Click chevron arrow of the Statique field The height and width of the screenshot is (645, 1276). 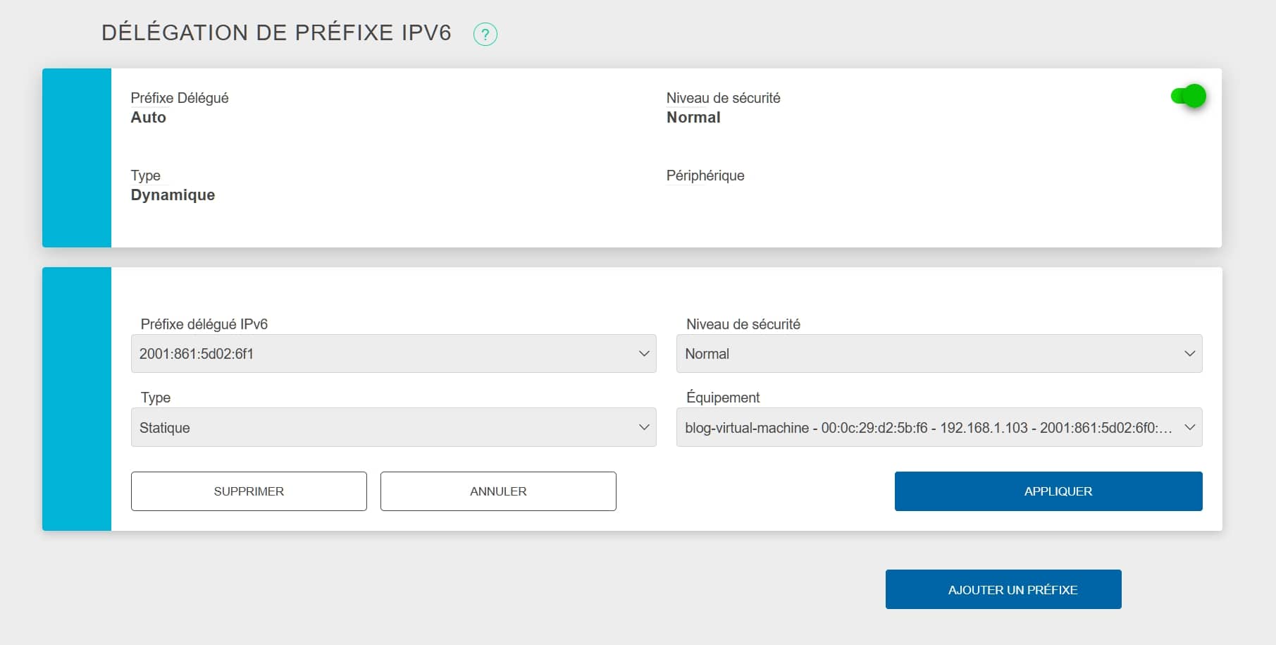pyautogui.click(x=643, y=428)
